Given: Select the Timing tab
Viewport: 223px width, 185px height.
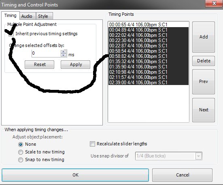Looking at the screenshot, I should pyautogui.click(x=11, y=15).
